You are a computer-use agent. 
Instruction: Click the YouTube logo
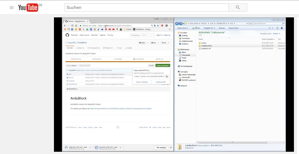point(28,8)
